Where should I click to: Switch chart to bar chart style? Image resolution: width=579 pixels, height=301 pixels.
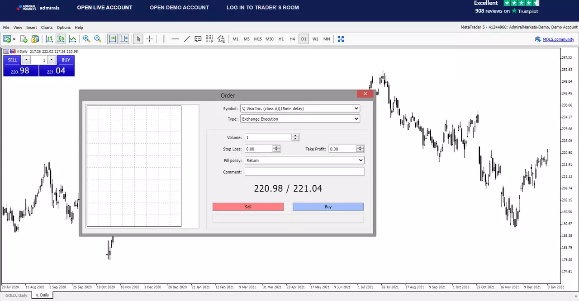49,39
